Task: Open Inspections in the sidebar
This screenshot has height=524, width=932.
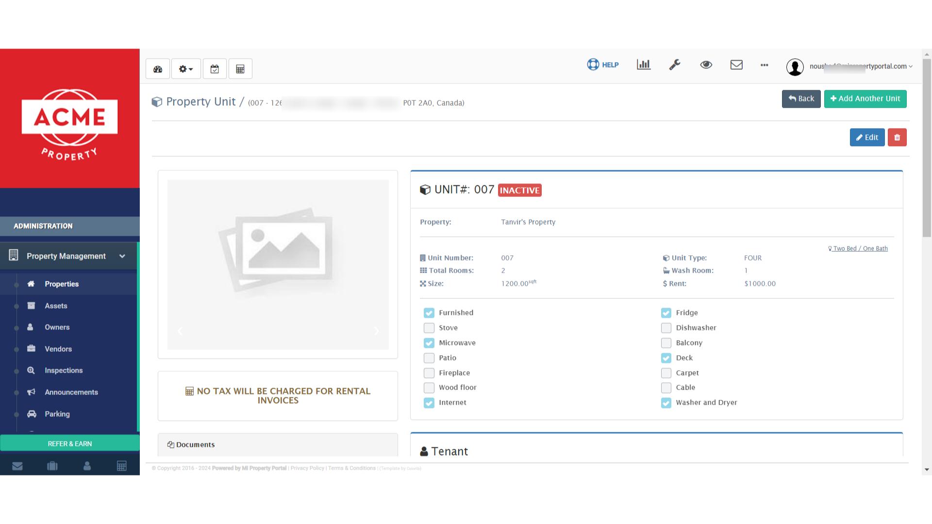Action: [64, 371]
